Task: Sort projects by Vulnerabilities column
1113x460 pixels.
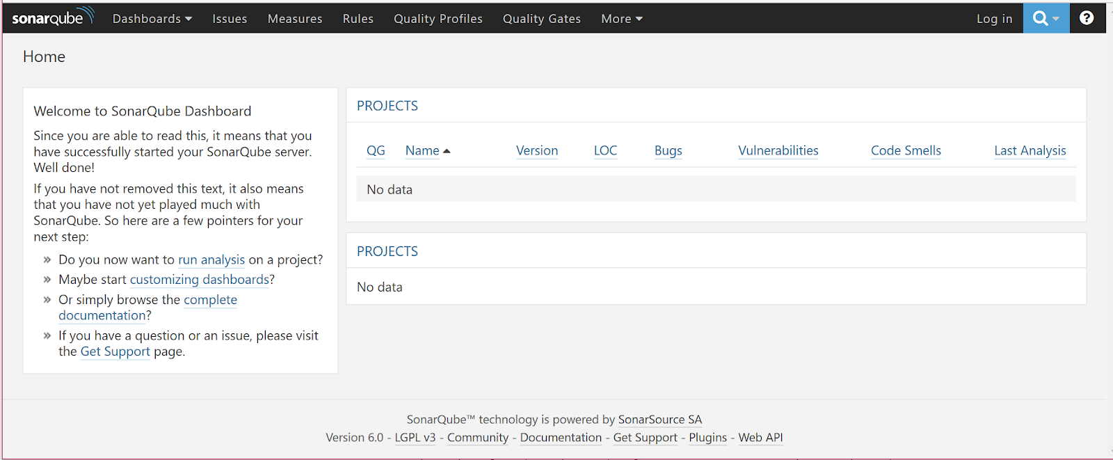Action: [778, 150]
